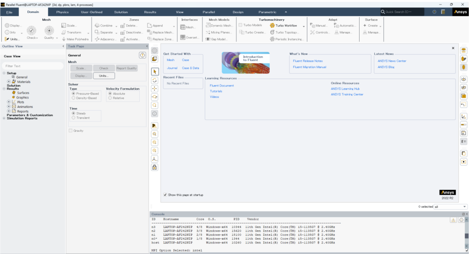The height and width of the screenshot is (254, 469).
Task: Click Mixing Planes in Mesh Models
Action: pos(218,32)
